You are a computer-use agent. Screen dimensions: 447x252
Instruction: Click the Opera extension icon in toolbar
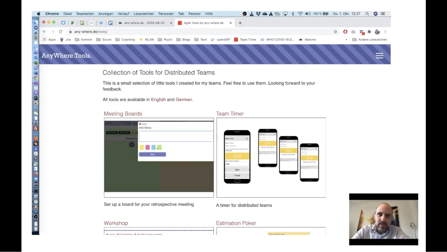click(345, 32)
